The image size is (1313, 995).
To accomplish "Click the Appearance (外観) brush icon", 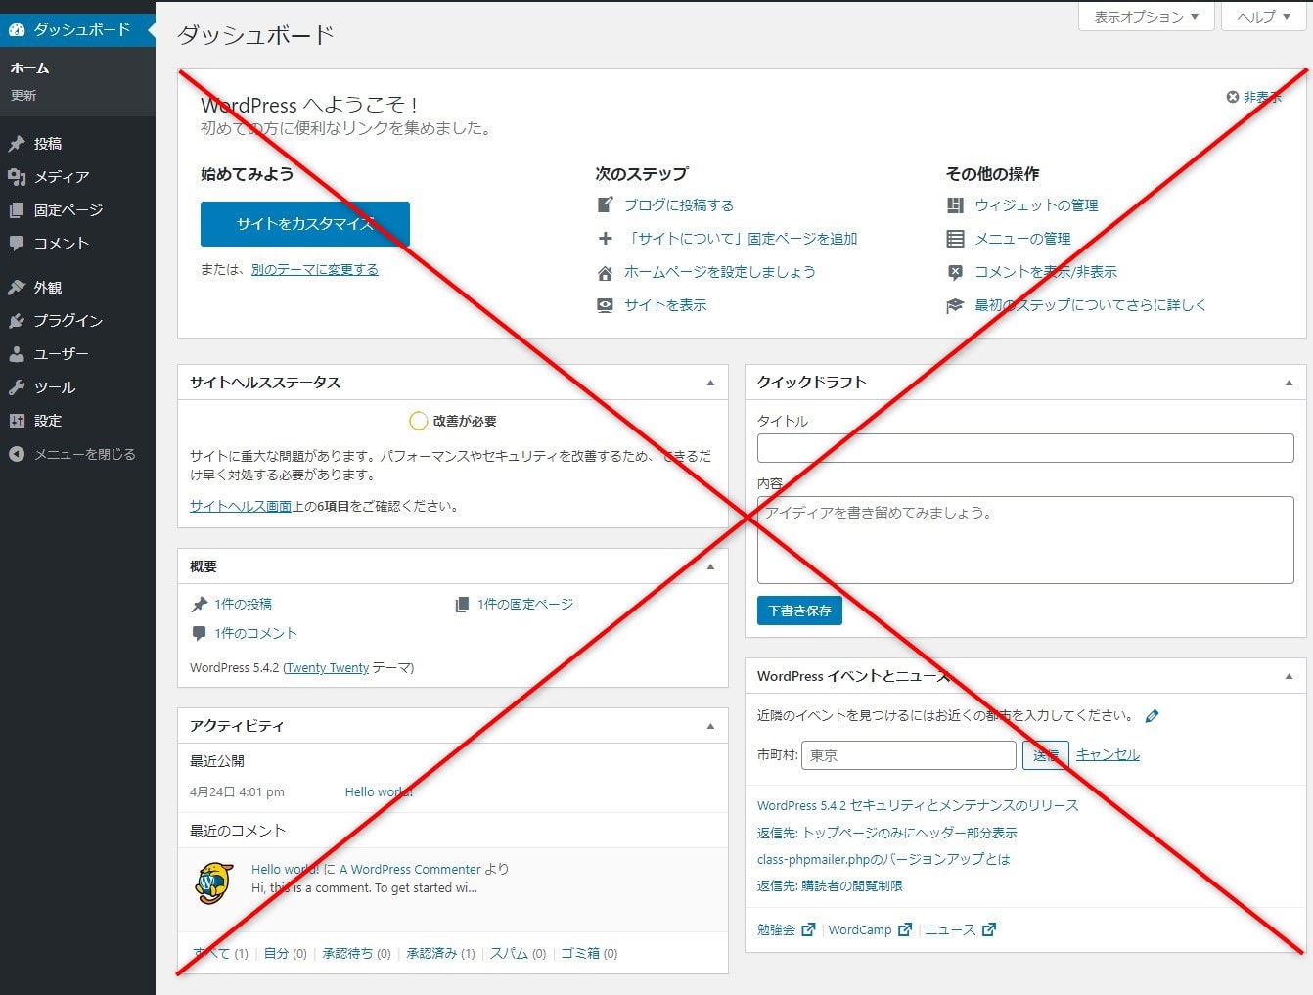I will coord(17,288).
